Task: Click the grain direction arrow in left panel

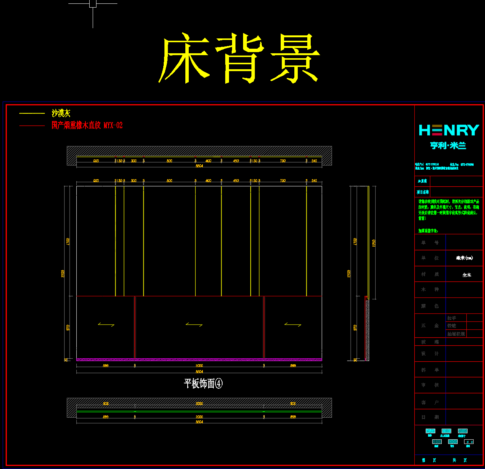Action: click(106, 324)
